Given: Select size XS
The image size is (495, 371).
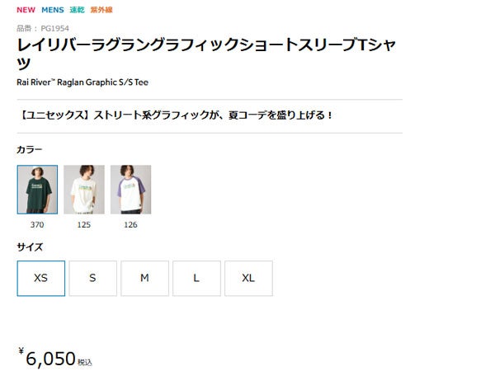Looking at the screenshot, I should [41, 279].
